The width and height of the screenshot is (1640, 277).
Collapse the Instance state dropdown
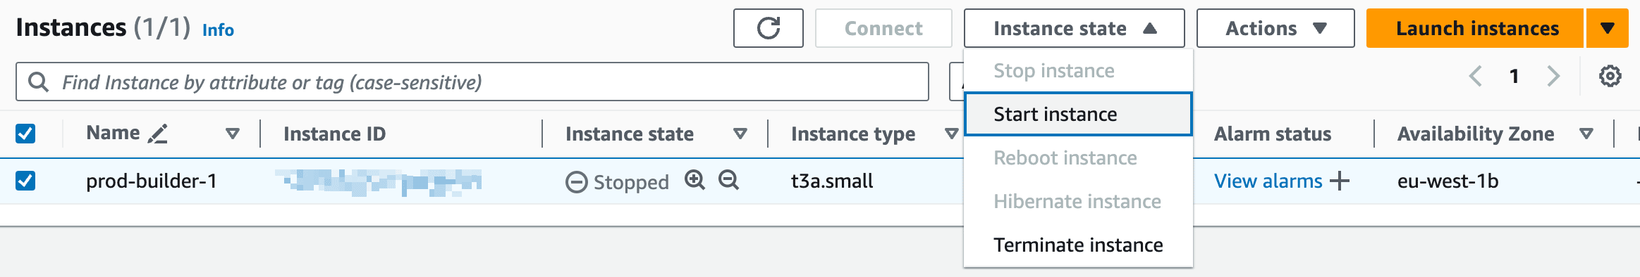coord(1074,28)
